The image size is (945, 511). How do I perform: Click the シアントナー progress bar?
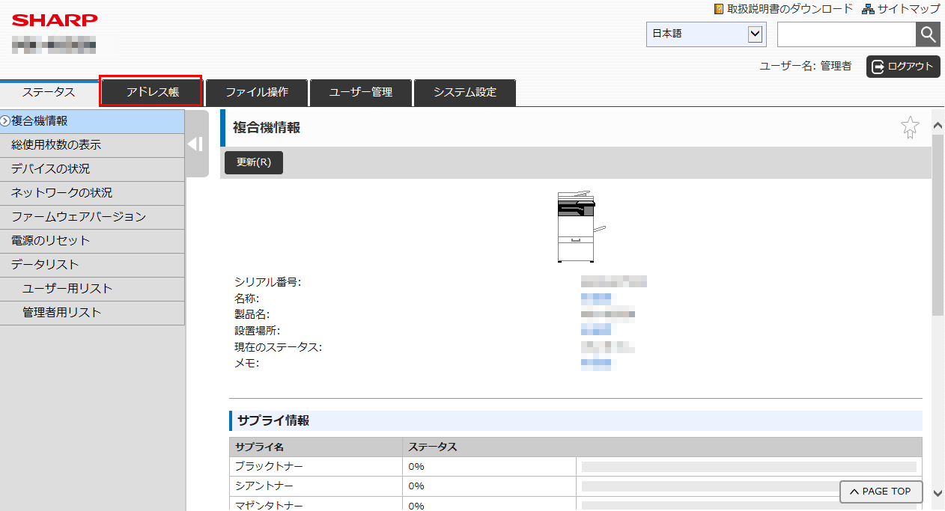pos(749,486)
